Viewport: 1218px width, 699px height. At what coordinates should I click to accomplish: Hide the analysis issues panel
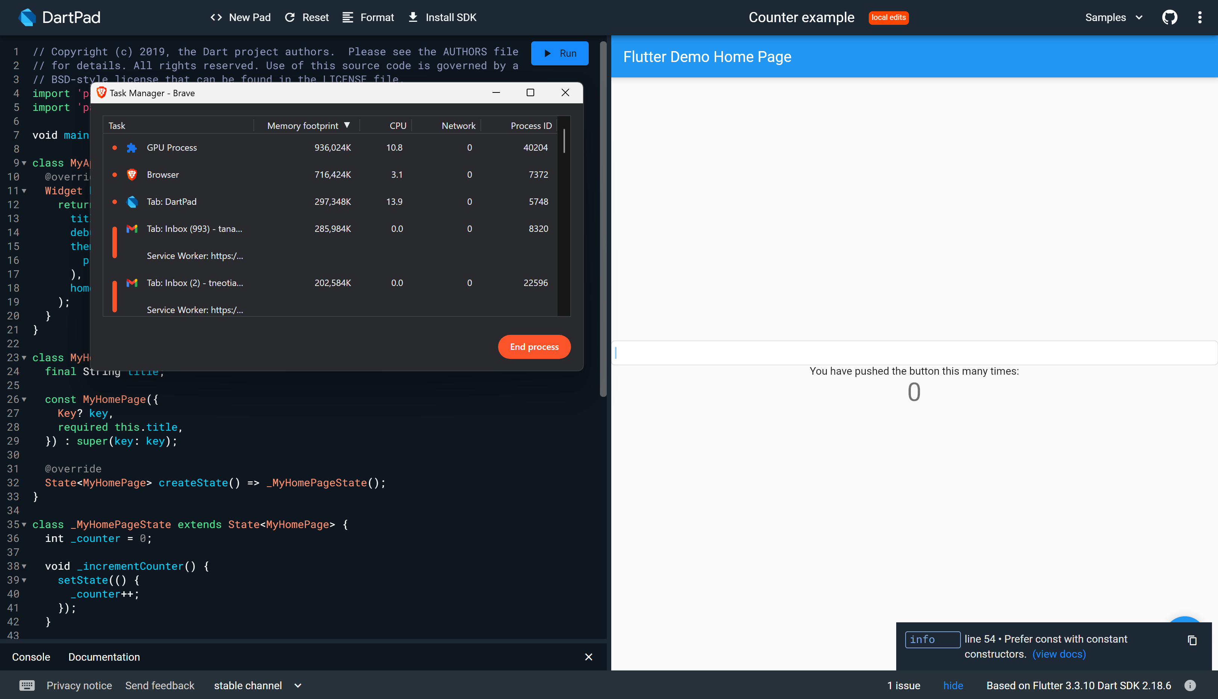[x=953, y=685]
